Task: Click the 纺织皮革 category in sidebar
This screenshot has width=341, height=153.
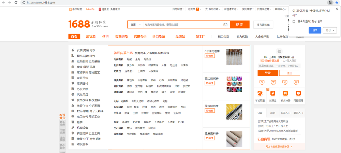Action: (83, 144)
